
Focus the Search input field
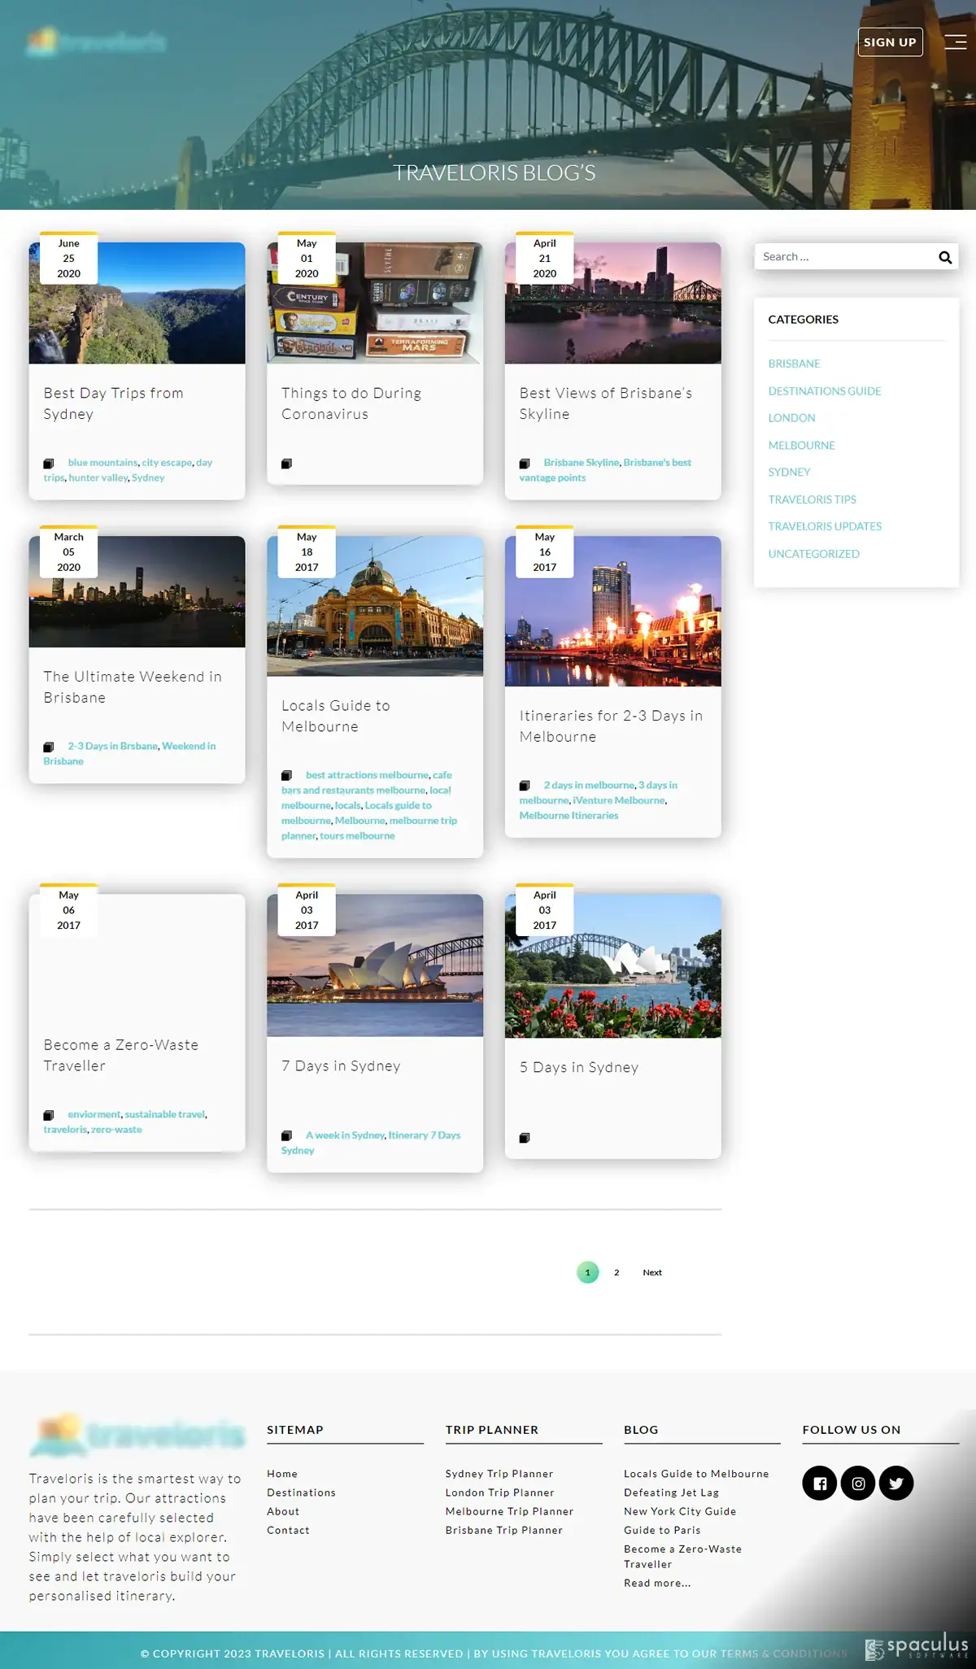tap(846, 257)
